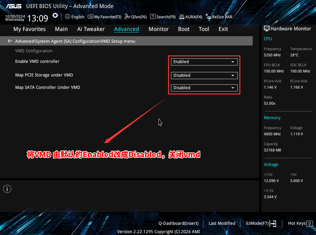Screen dimensions: 316x235
Task: Click the Hot Keys question mark icon
Action: 309,223
